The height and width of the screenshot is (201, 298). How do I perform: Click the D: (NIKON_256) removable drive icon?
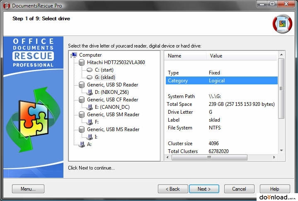point(90,92)
